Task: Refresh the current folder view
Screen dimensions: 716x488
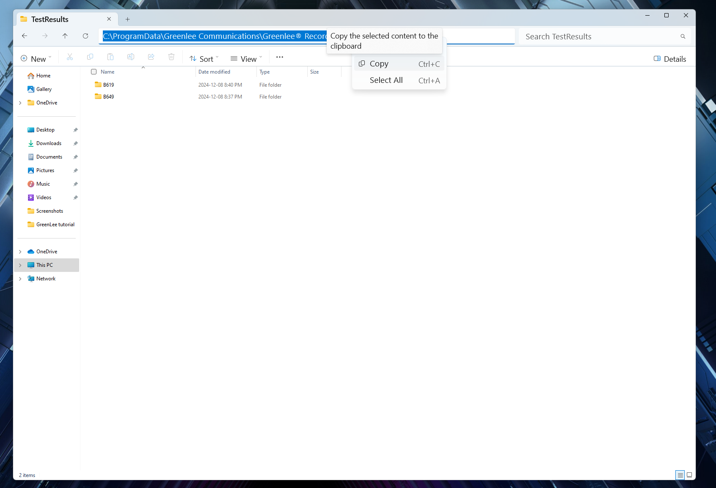Action: [x=85, y=36]
